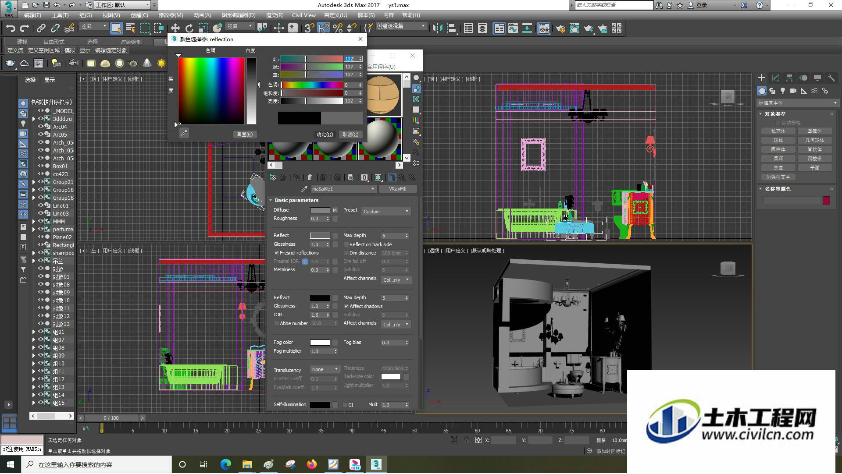The width and height of the screenshot is (842, 474).
Task: Activate the Select and Scale tool
Action: tap(203, 28)
